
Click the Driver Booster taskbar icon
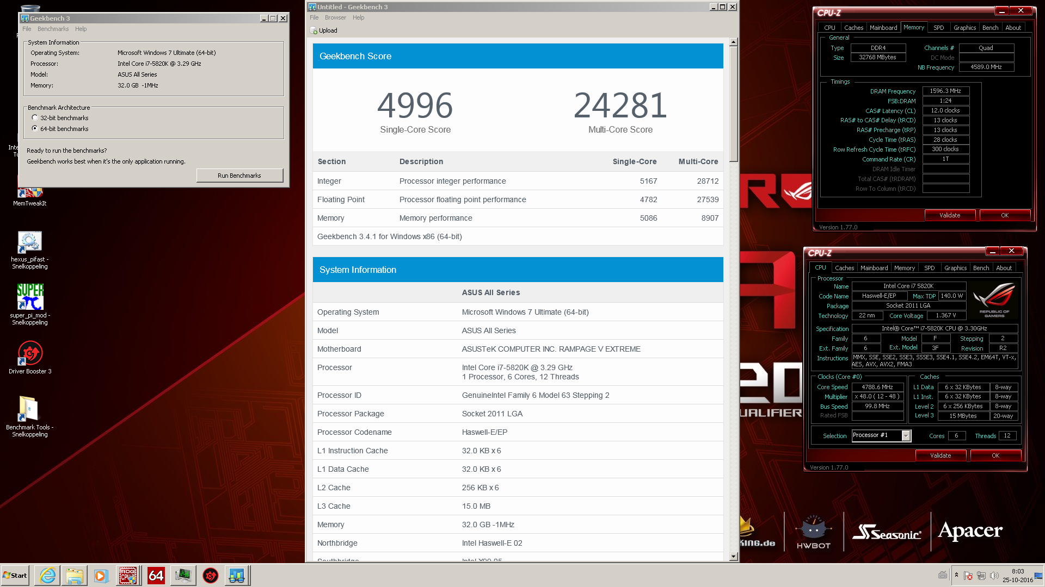click(210, 576)
